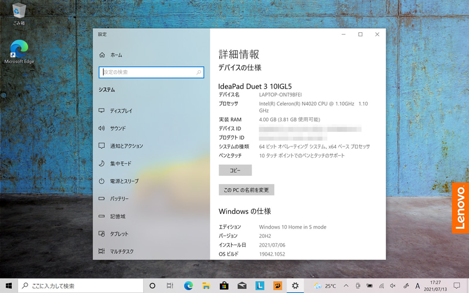
Task: Open 集中モード (Focus assist) settings
Action: 115,163
